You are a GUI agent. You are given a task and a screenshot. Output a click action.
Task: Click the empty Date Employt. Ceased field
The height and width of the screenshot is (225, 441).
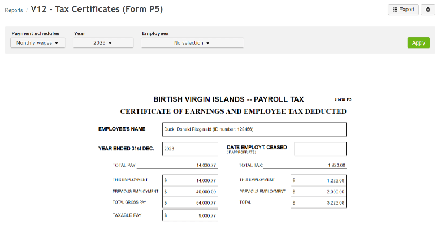(321, 149)
